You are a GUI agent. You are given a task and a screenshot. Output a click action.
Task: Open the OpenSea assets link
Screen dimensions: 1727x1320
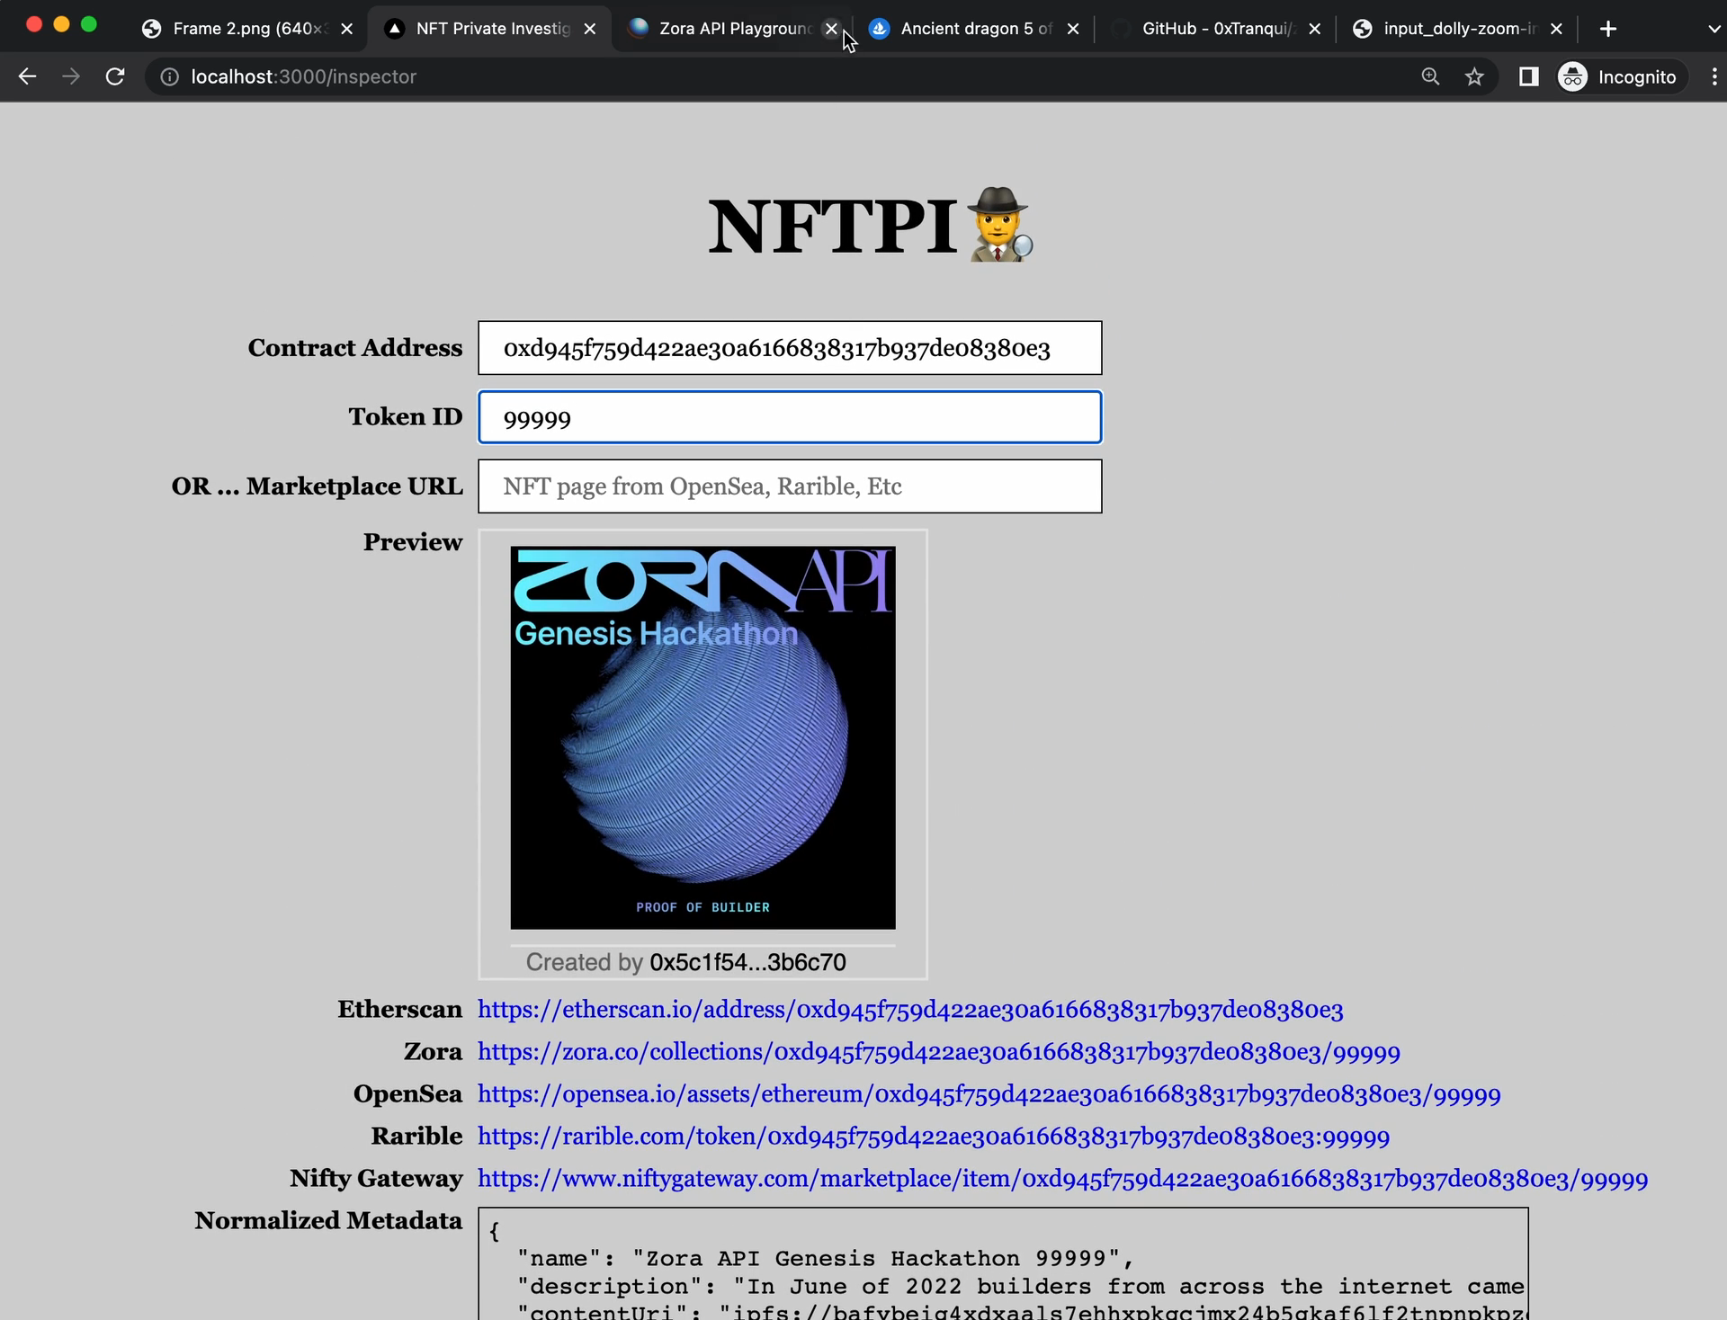tap(989, 1094)
